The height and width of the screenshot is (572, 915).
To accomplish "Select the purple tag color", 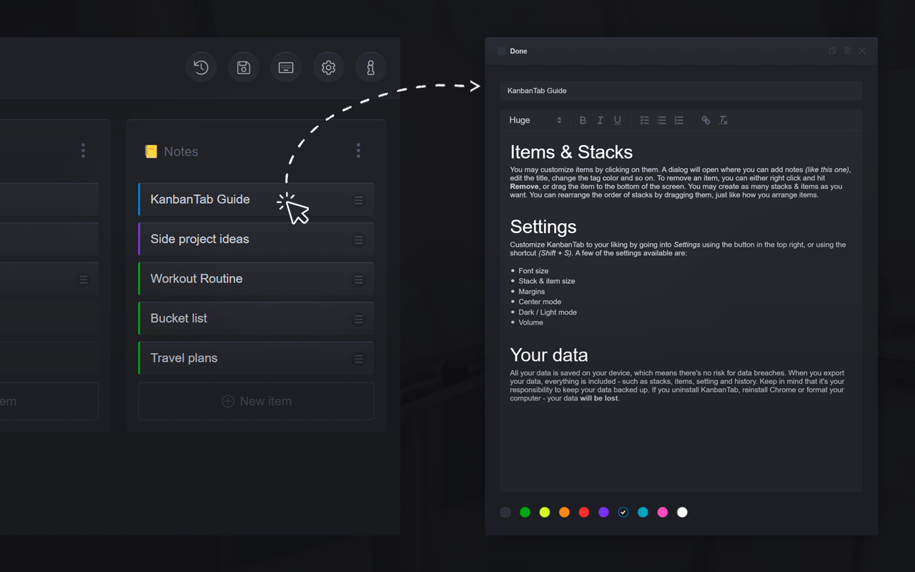I will click(x=603, y=512).
